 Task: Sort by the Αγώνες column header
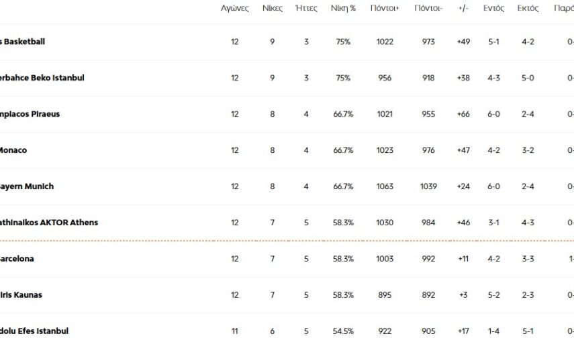[x=234, y=9]
